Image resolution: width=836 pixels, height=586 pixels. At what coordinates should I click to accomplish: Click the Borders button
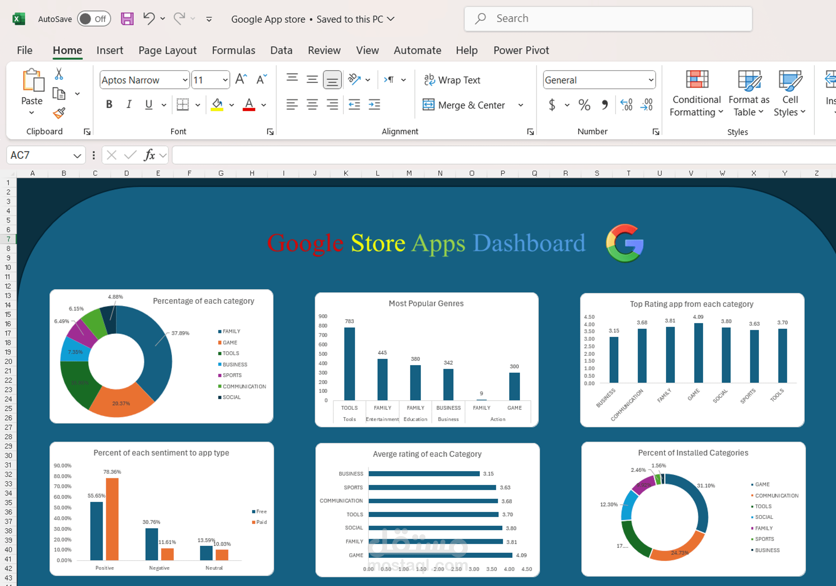pyautogui.click(x=182, y=105)
